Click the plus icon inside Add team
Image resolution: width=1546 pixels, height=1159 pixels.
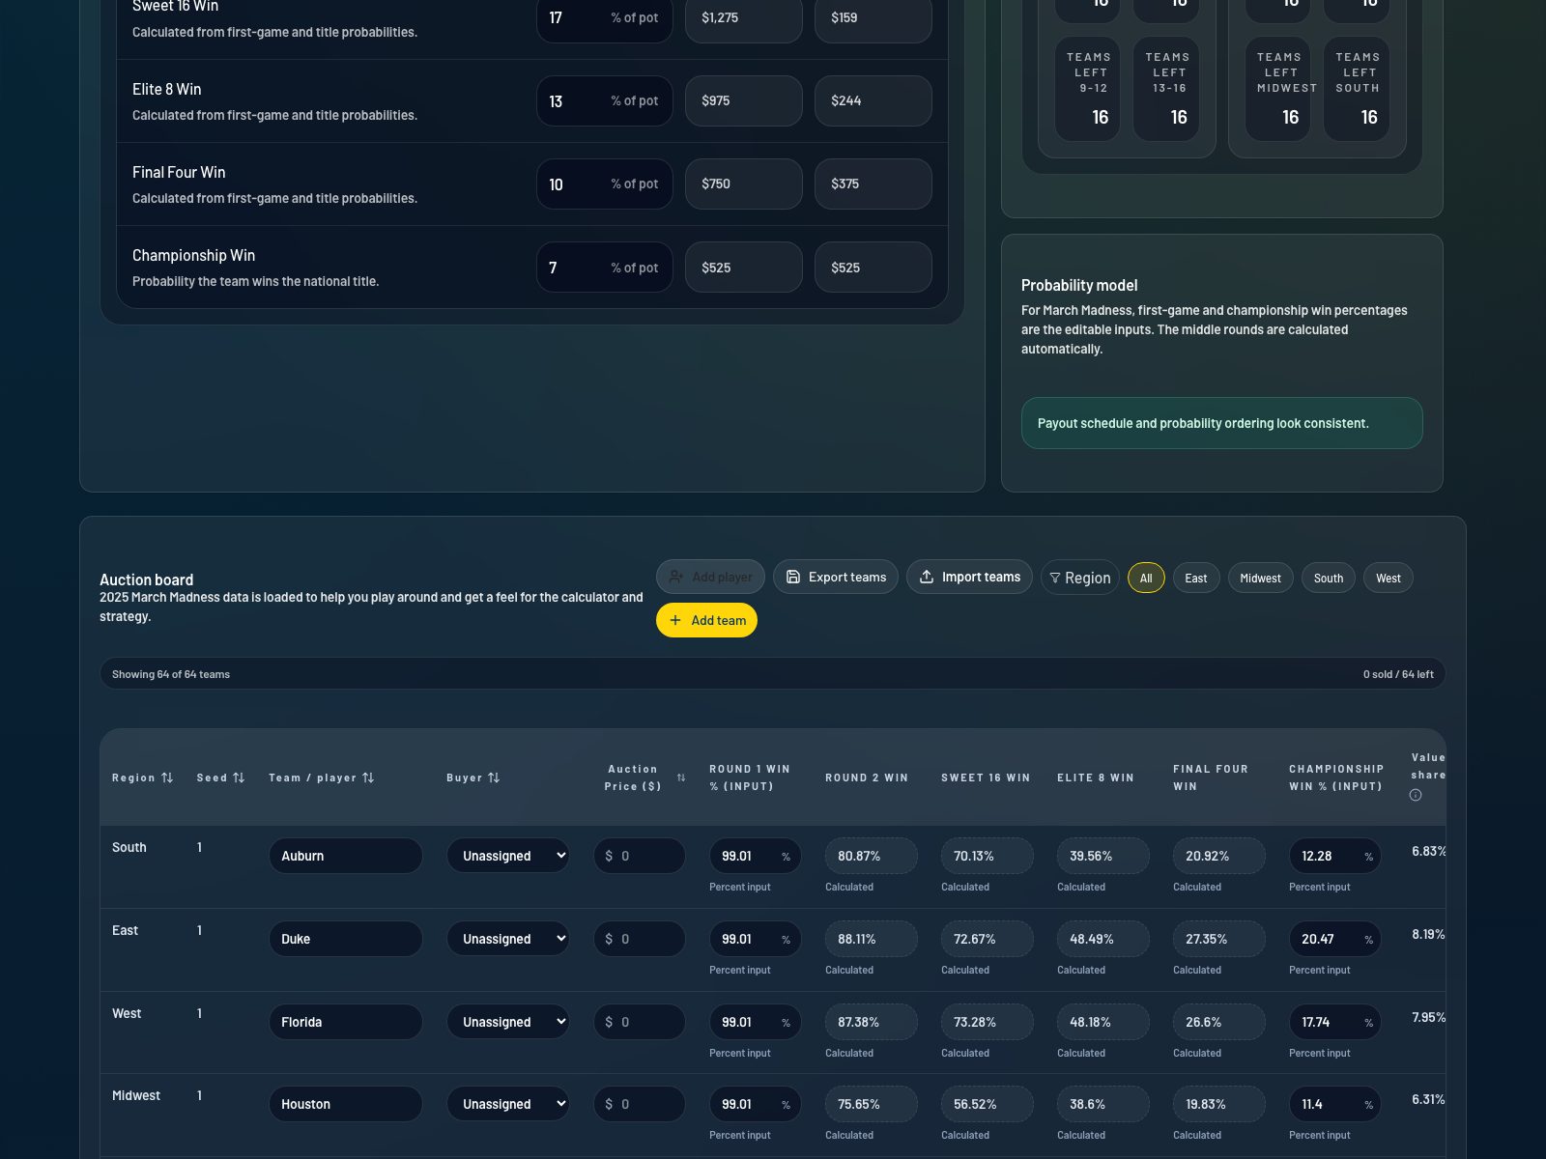coord(675,620)
